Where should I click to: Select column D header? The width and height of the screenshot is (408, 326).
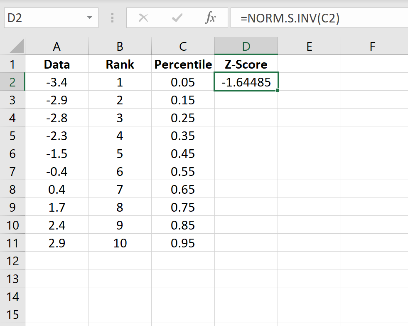coord(246,46)
